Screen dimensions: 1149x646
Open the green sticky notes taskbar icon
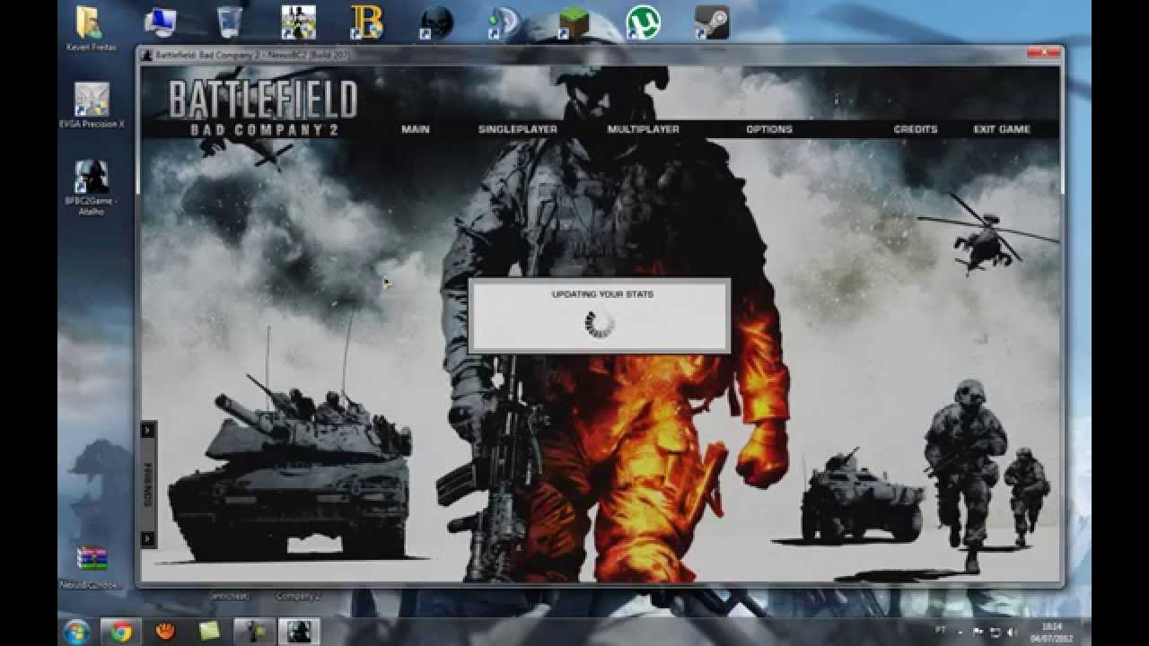(209, 632)
